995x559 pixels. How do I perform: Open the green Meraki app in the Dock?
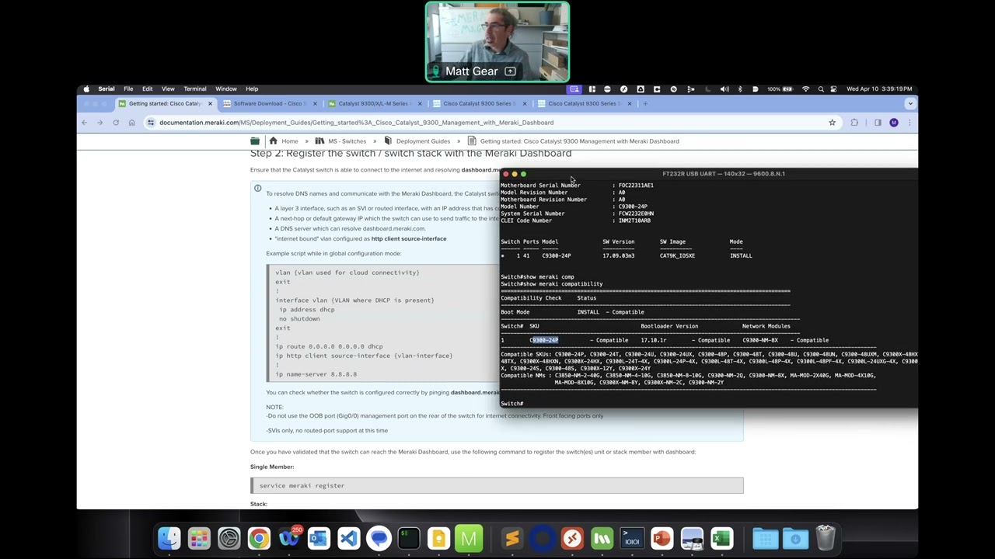pos(602,538)
